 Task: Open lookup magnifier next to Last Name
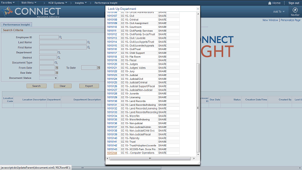[x=89, y=42]
